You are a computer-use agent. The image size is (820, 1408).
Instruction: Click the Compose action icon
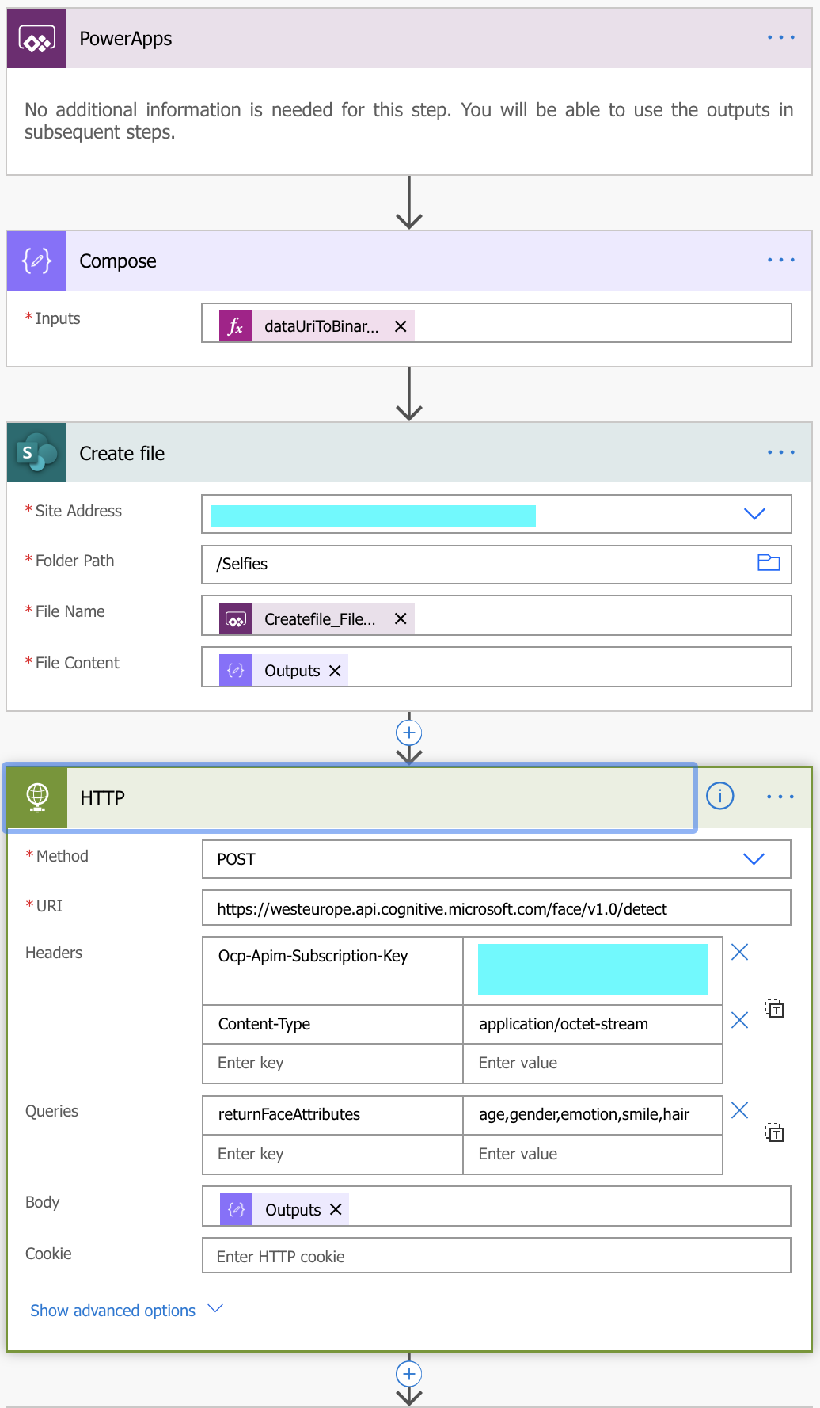click(37, 261)
